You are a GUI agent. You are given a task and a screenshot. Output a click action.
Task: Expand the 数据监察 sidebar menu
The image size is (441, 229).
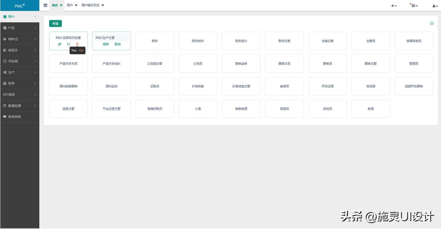tap(20, 106)
